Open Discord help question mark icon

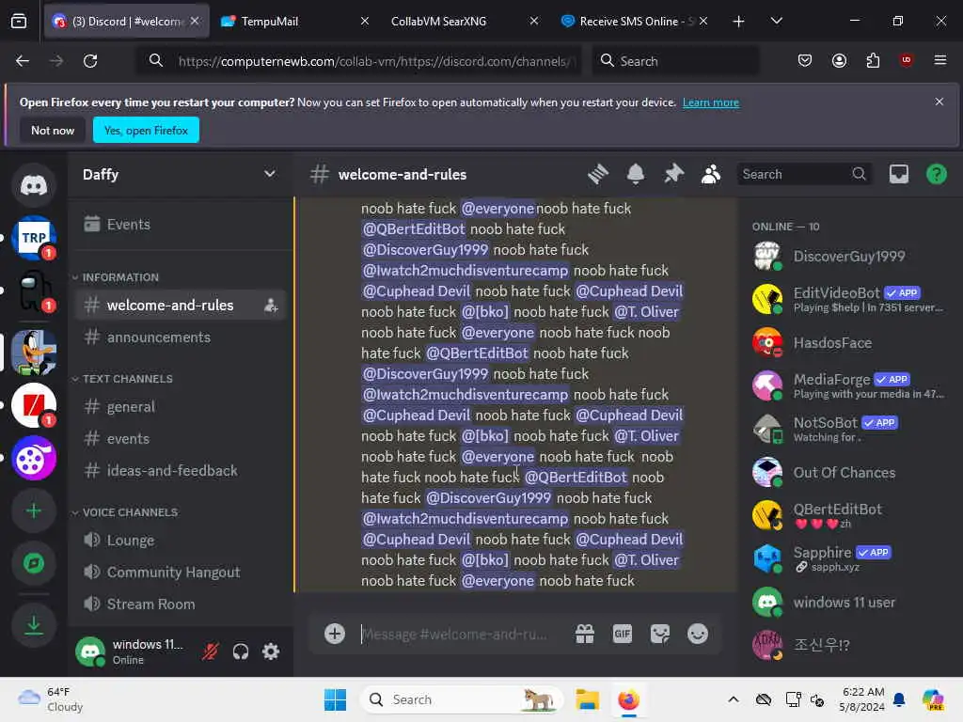937,174
